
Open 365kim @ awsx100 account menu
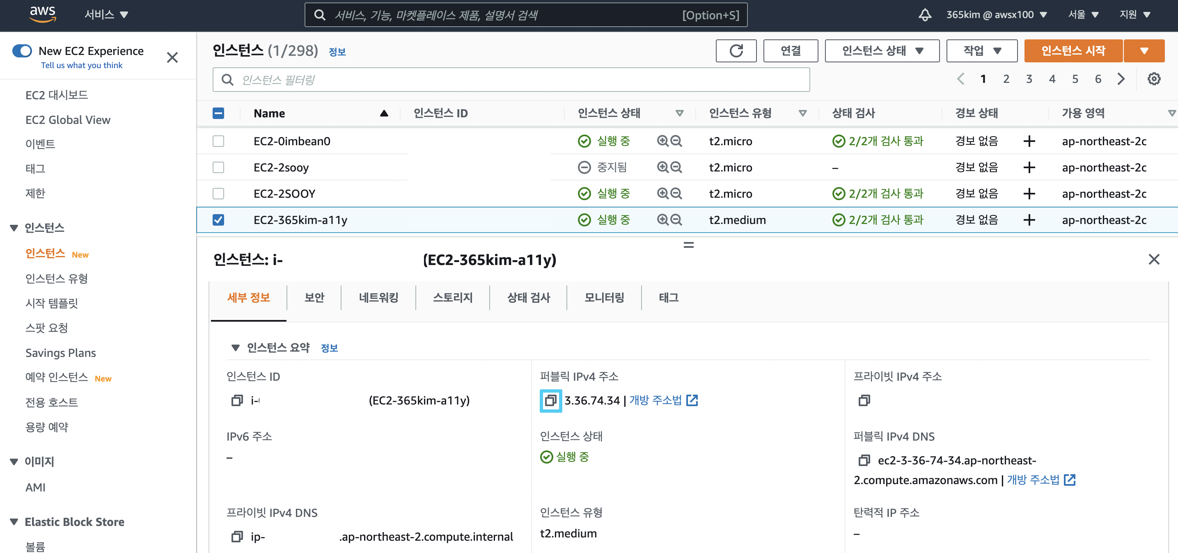coord(997,15)
